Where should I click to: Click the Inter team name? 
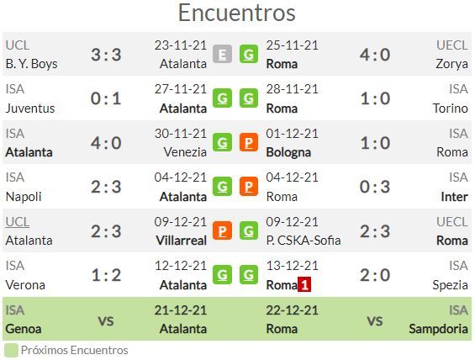click(454, 197)
